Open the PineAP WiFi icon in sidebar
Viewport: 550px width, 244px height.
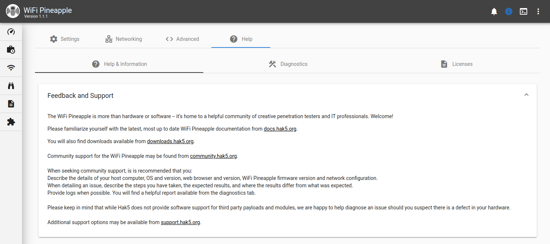tap(11, 68)
